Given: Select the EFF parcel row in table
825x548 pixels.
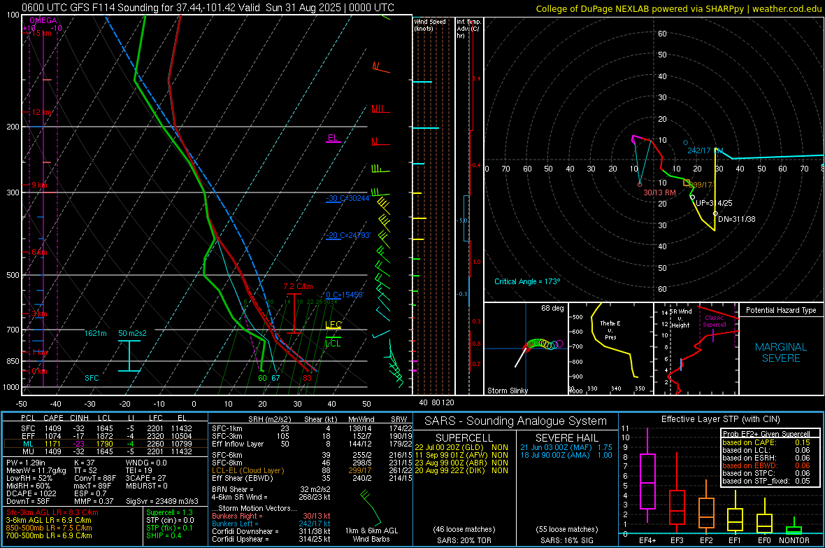Looking at the screenshot, I should pyautogui.click(x=106, y=436).
